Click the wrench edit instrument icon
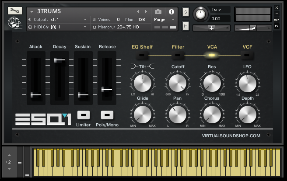The height and width of the screenshot is (181, 287). click(14, 10)
